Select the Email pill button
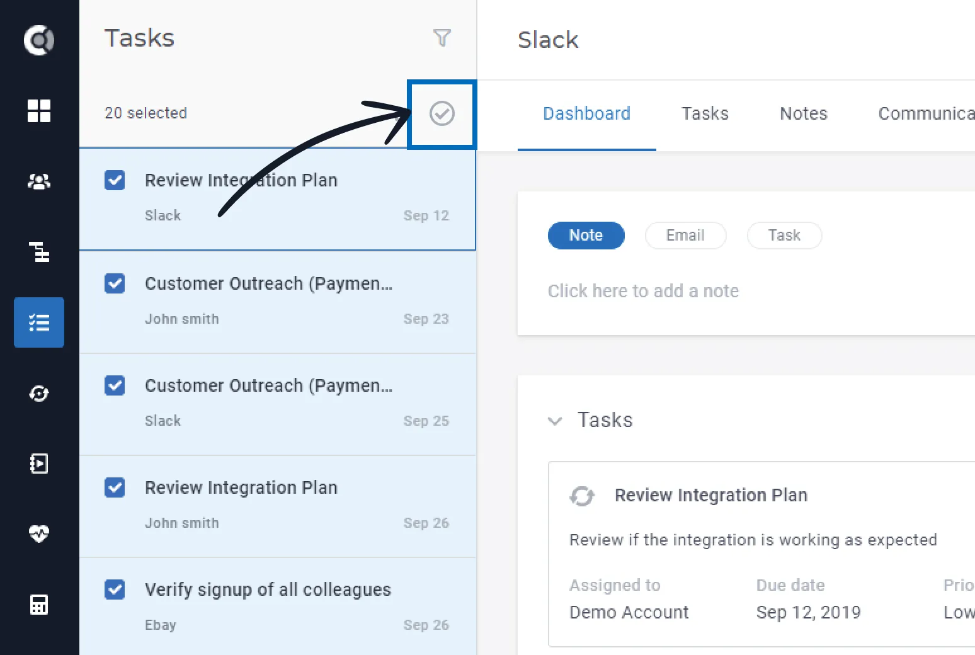Viewport: 975px width, 655px height. (685, 236)
